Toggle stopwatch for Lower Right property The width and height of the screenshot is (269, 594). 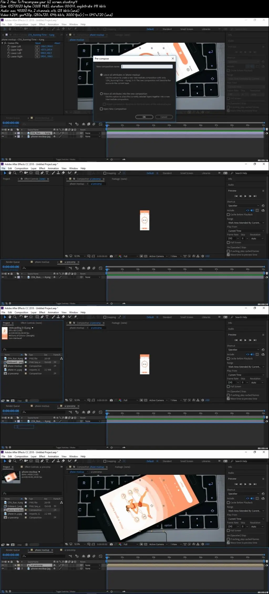click(9, 57)
